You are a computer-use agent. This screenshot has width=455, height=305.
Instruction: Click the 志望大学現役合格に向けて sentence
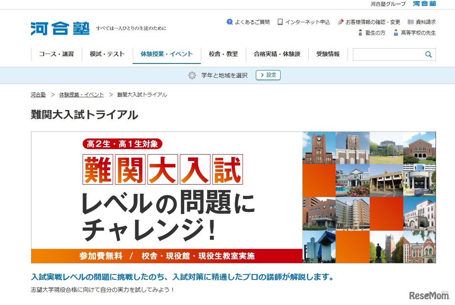point(102,290)
